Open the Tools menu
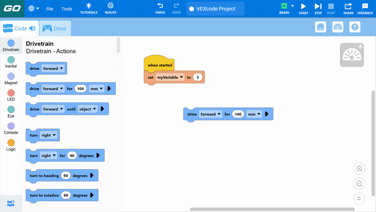Viewport: 376px width, 212px height. (x=67, y=9)
